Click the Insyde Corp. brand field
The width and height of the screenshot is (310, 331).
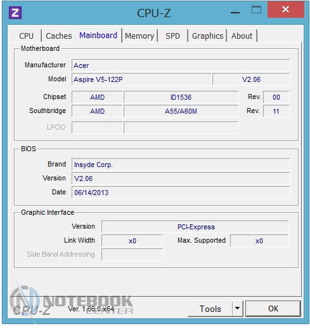tap(181, 165)
